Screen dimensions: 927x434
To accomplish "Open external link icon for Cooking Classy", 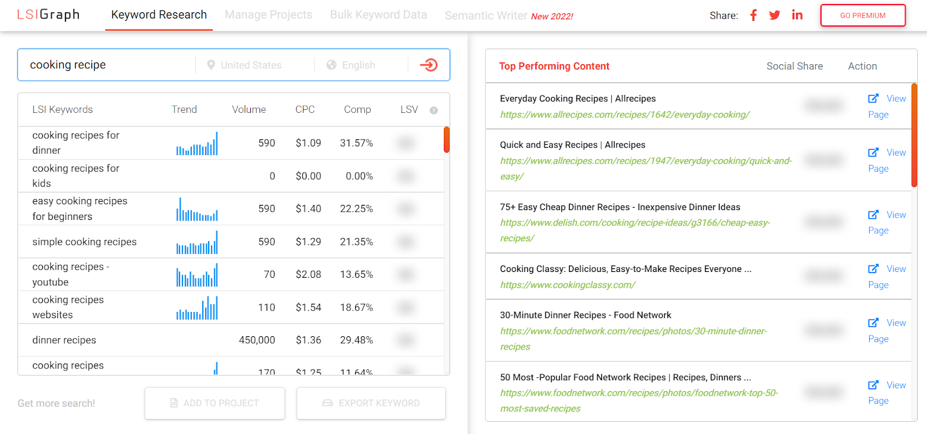I will (x=873, y=269).
